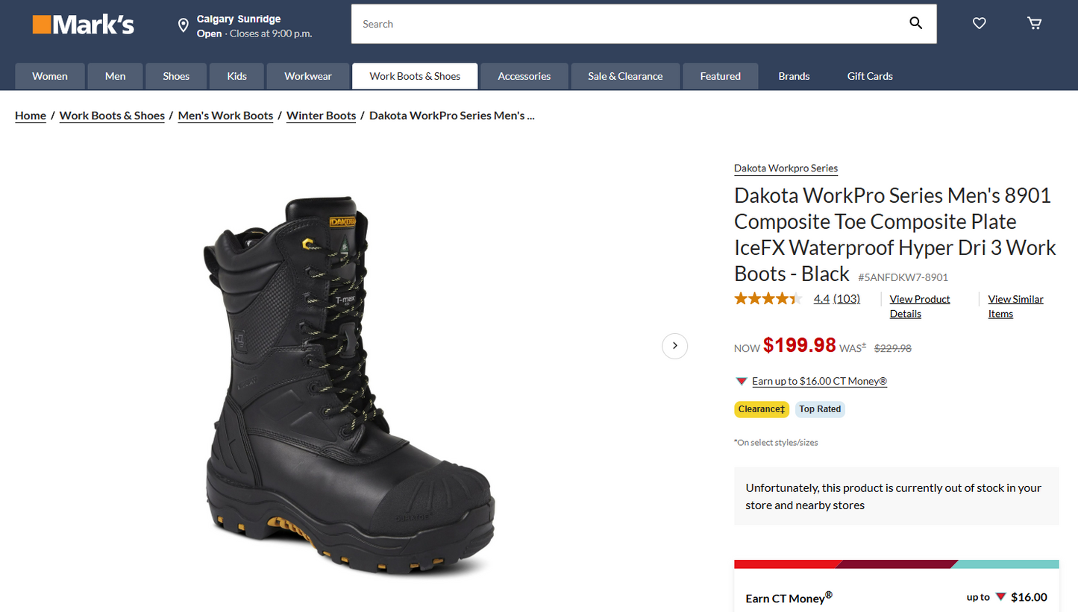Open the wishlist heart icon
Screen dimensions: 1078x612
click(979, 23)
